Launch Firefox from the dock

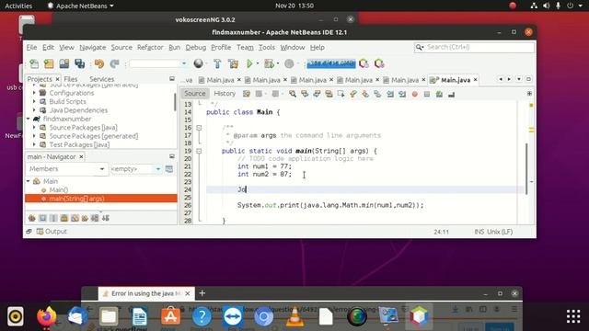[x=47, y=316]
